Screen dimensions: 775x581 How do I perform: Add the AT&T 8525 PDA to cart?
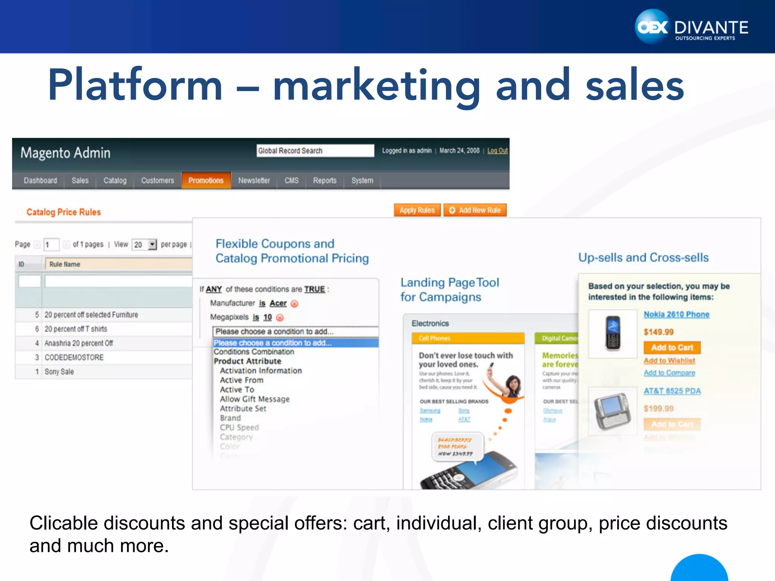tap(672, 424)
